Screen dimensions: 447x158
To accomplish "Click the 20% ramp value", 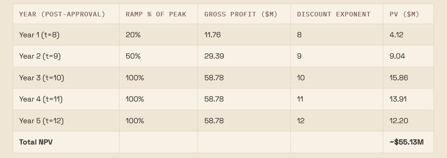I will (x=133, y=35).
